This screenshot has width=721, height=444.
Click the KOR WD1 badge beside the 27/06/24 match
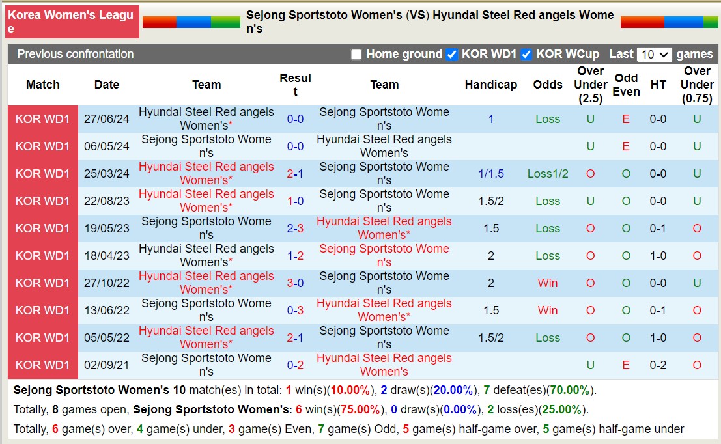pyautogui.click(x=42, y=119)
